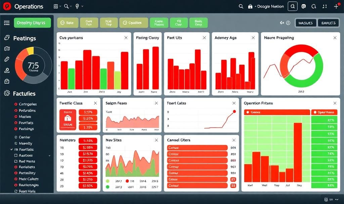Image resolution: width=344 pixels, height=204 pixels.
Task: Switch to the Gyaflies tab
Action: tap(134, 22)
